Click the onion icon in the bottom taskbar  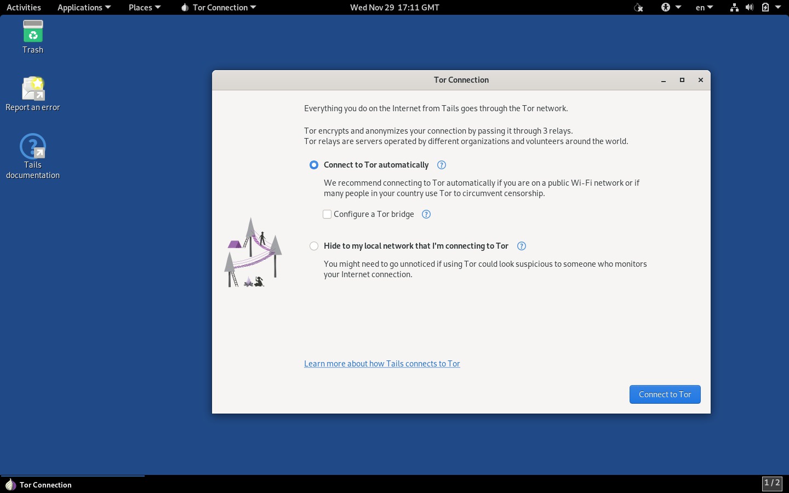point(10,485)
